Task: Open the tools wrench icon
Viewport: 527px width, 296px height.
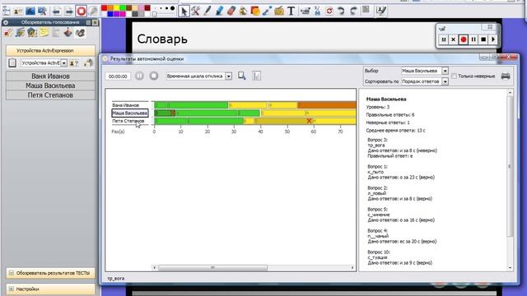Action: pyautogui.click(x=196, y=11)
